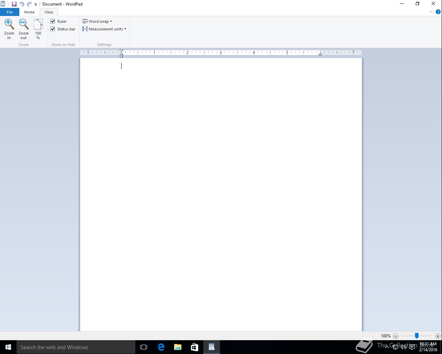Click the 100% zoom level text in status bar
Viewport: 442px width, 354px height.
[x=386, y=336]
